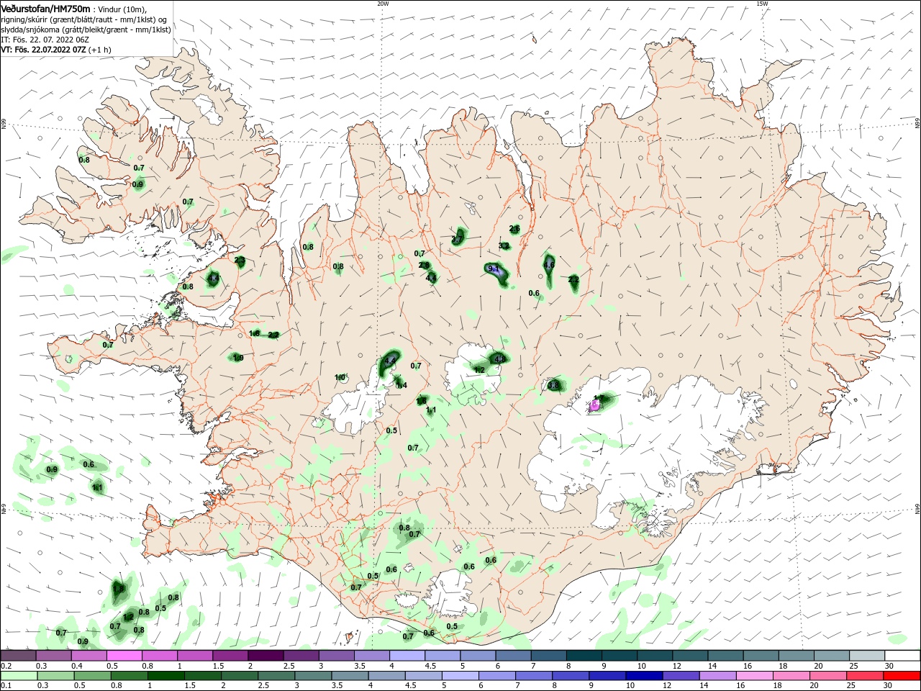Viewport: 921px width, 691px height.
Task: Click the 1.9 precipitation value on the map
Action: 238,358
